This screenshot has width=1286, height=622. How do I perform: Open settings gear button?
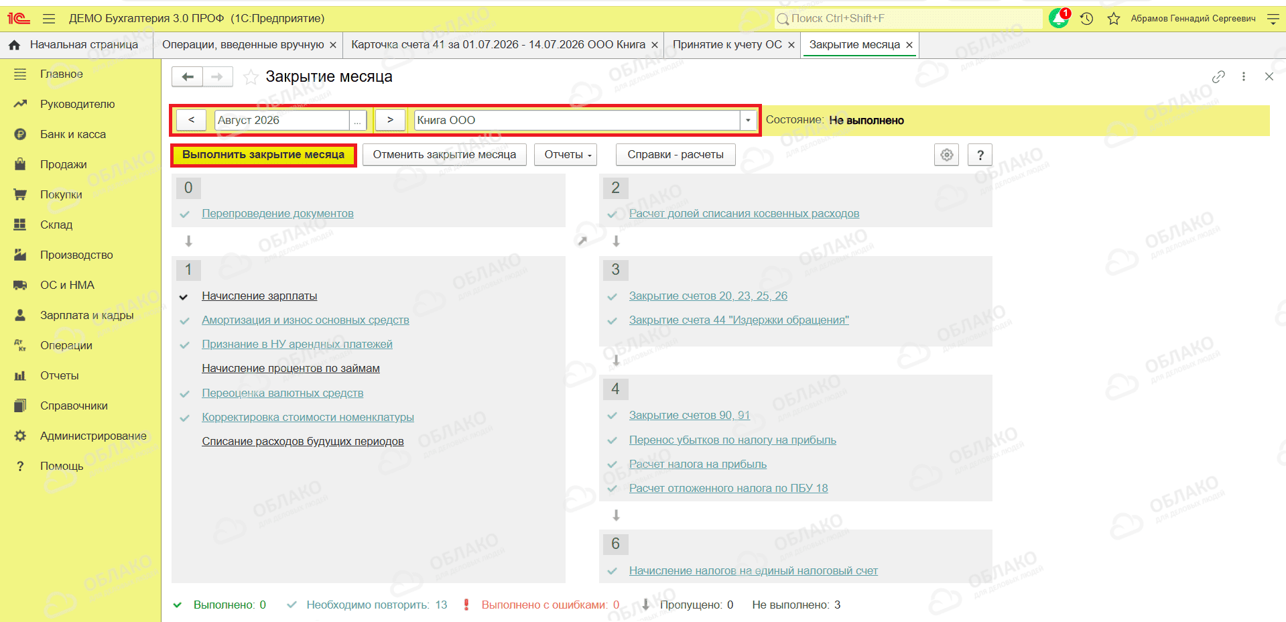point(946,155)
